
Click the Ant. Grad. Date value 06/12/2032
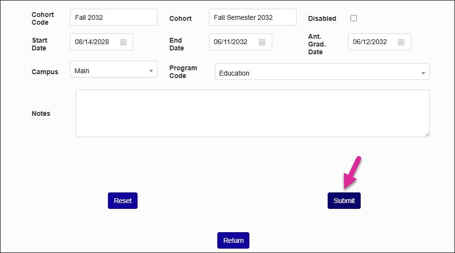(369, 42)
